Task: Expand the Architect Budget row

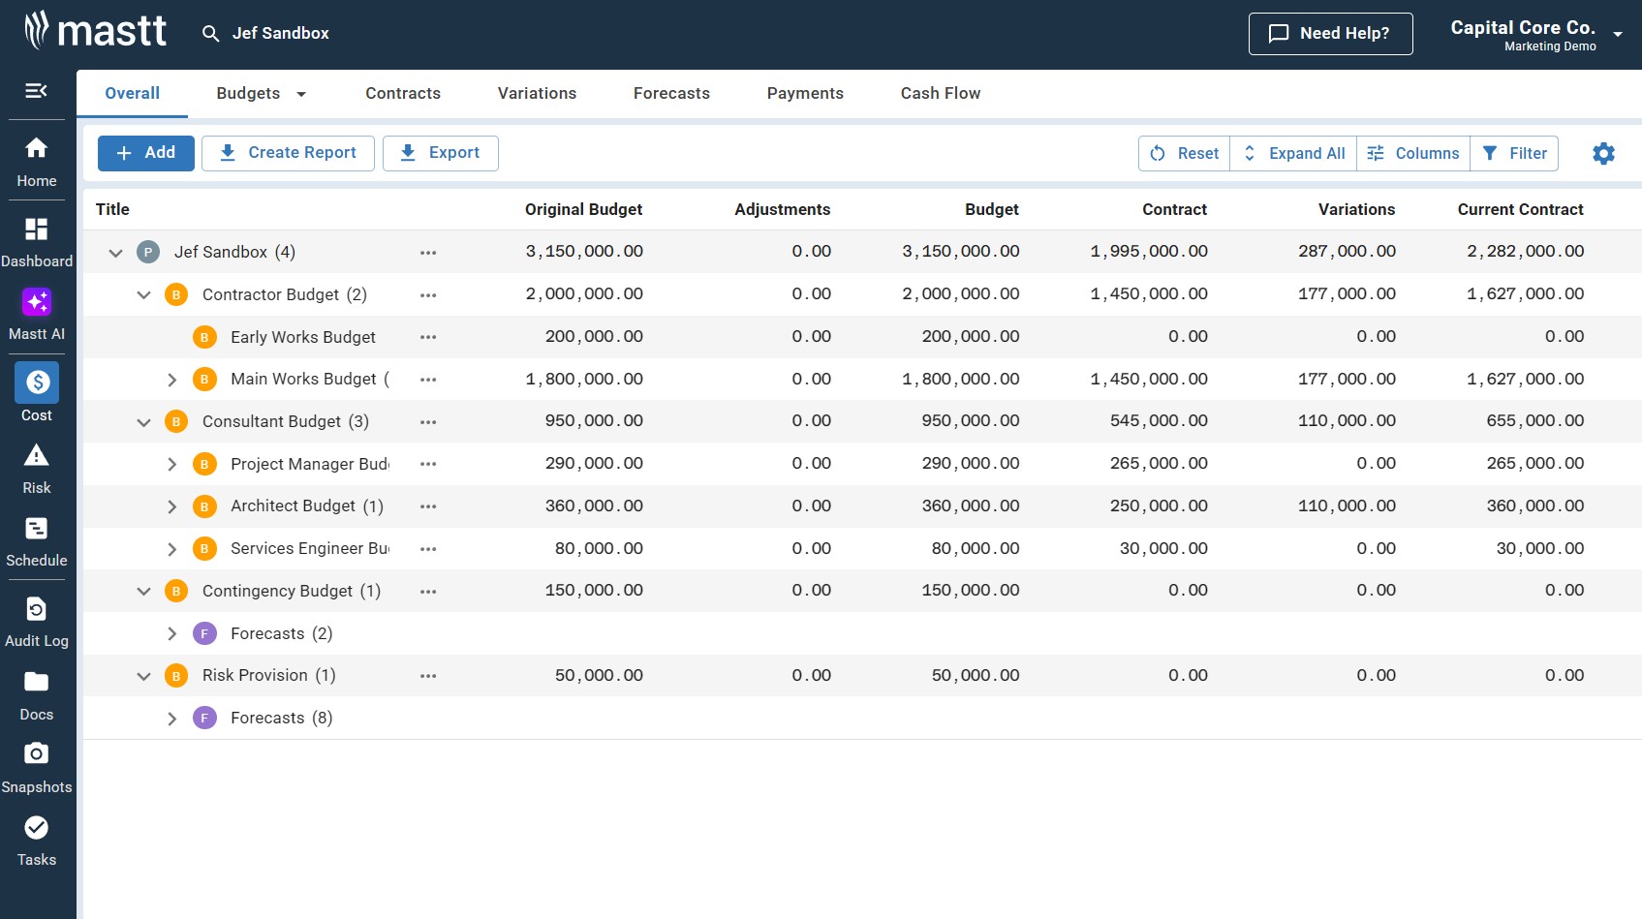Action: tap(171, 506)
